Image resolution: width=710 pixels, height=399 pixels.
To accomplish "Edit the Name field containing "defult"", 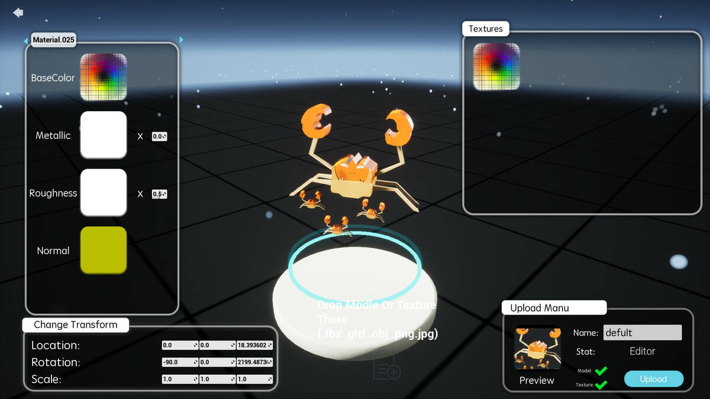I will point(643,332).
